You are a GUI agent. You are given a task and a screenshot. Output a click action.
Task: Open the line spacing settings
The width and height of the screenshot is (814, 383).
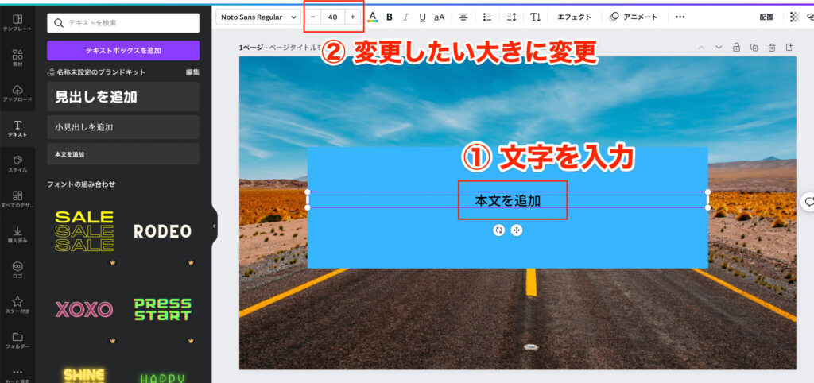coord(511,17)
